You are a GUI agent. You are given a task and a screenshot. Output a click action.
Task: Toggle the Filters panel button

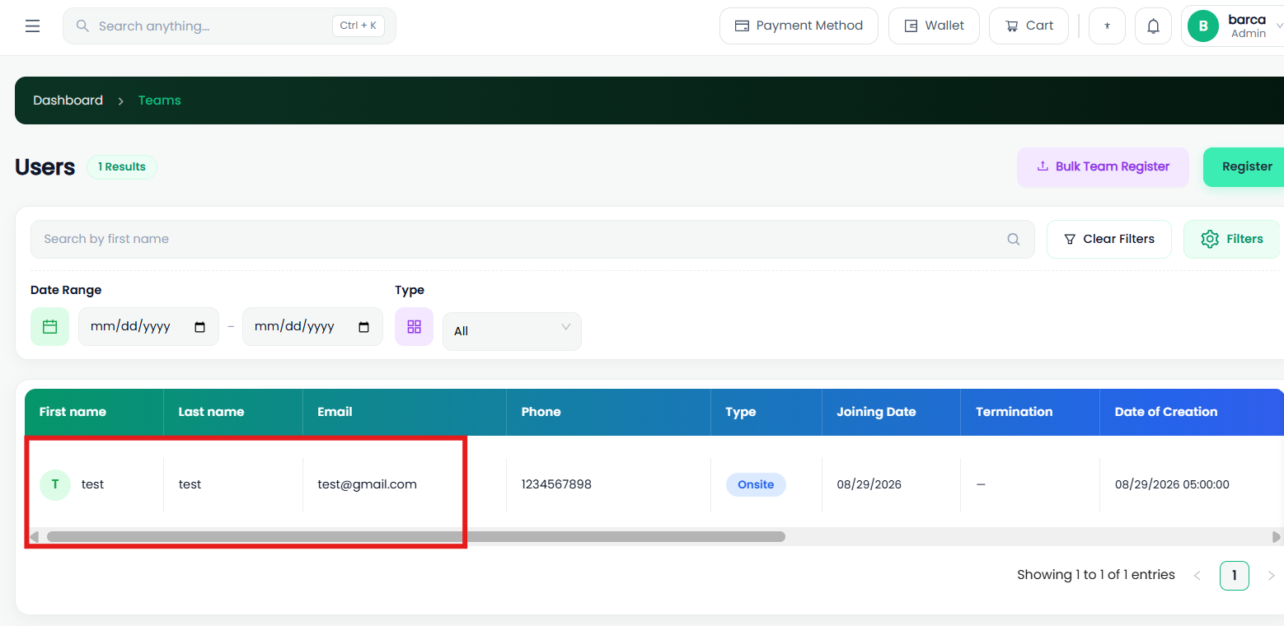pos(1232,240)
